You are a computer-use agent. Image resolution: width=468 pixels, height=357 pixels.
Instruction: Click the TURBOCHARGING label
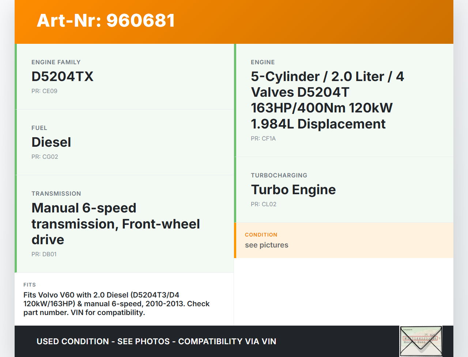click(x=279, y=176)
